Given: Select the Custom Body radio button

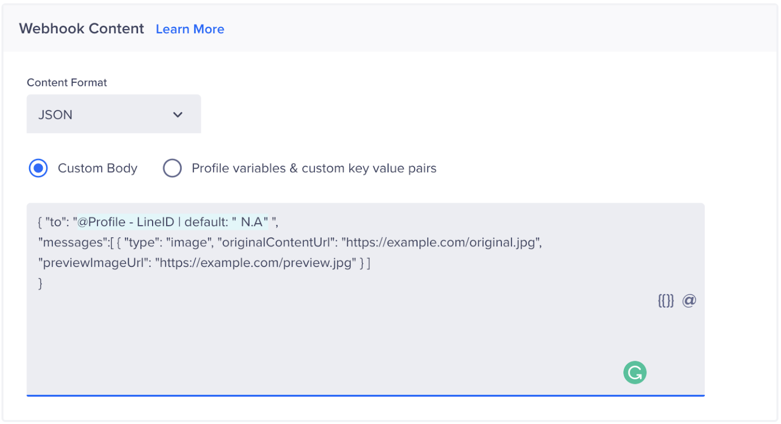Looking at the screenshot, I should 38,168.
